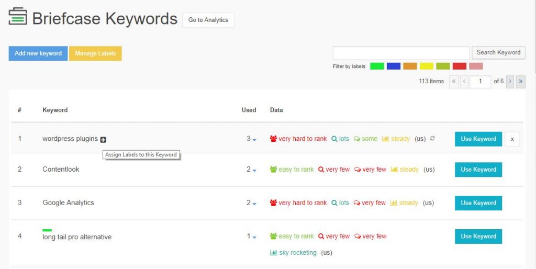Screen dimensions: 536x269
Task: Click the bar chart icon in wordpress plugins row
Action: (385, 139)
